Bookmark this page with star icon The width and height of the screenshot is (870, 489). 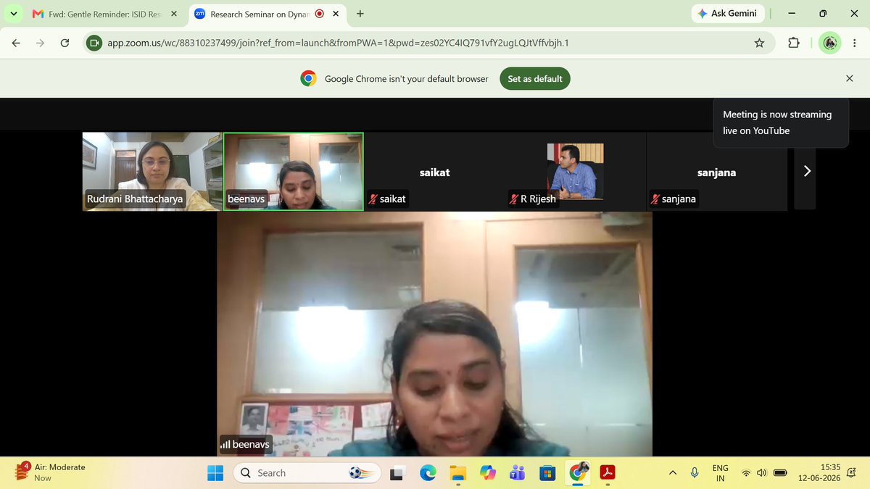[x=759, y=43]
